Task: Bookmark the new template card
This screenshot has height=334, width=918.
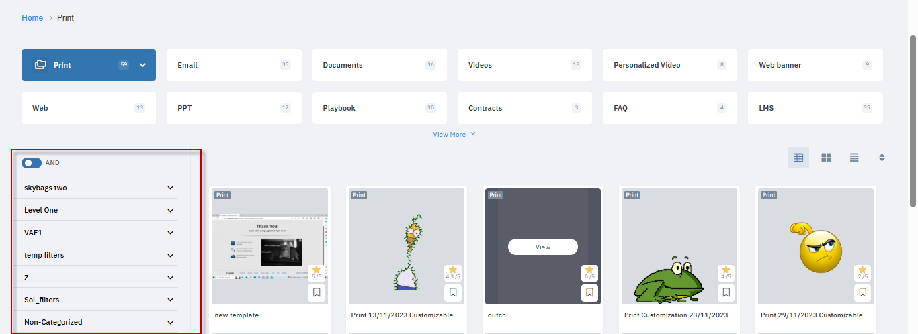Action: (317, 293)
